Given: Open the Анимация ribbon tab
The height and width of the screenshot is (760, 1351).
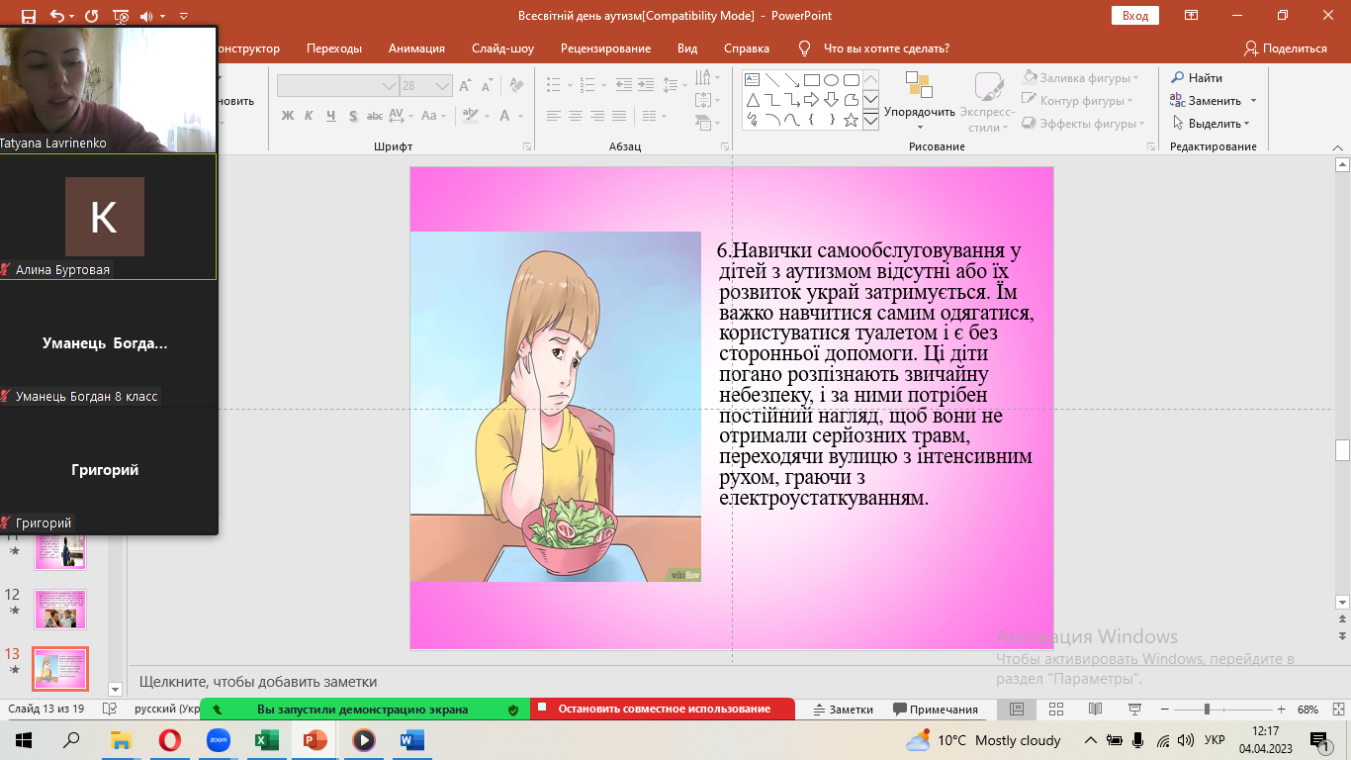Looking at the screenshot, I should pyautogui.click(x=416, y=48).
